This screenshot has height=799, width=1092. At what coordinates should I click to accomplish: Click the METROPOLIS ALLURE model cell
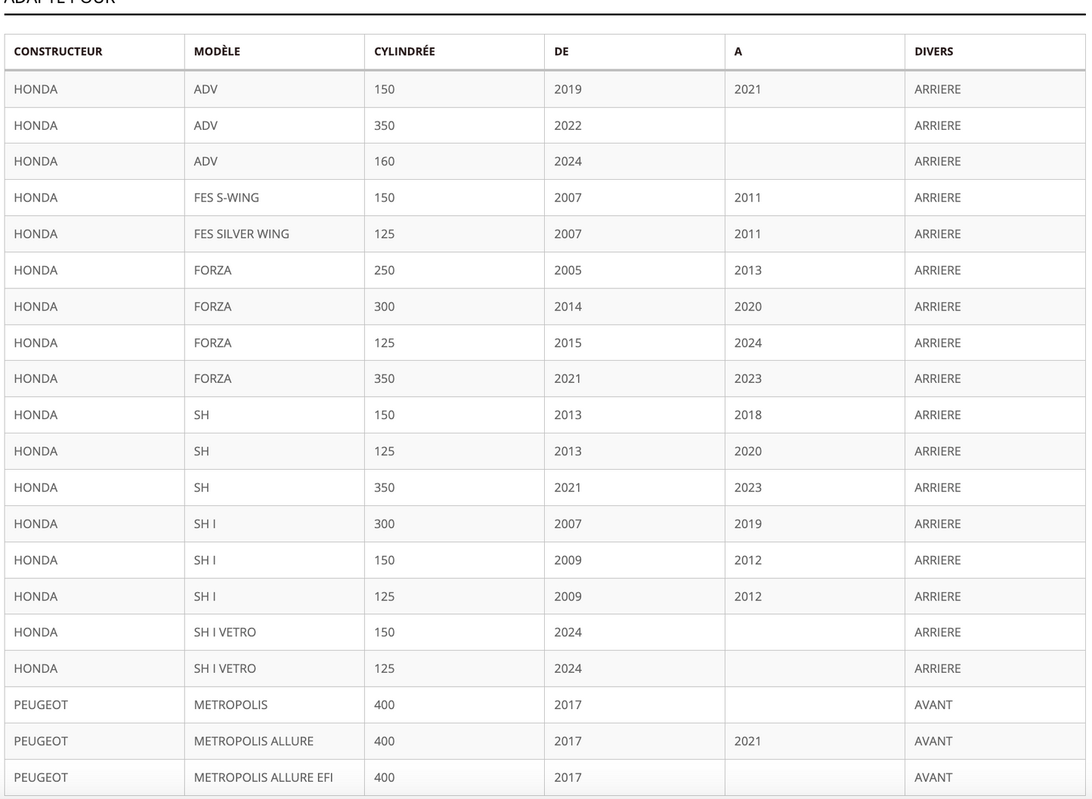(254, 741)
